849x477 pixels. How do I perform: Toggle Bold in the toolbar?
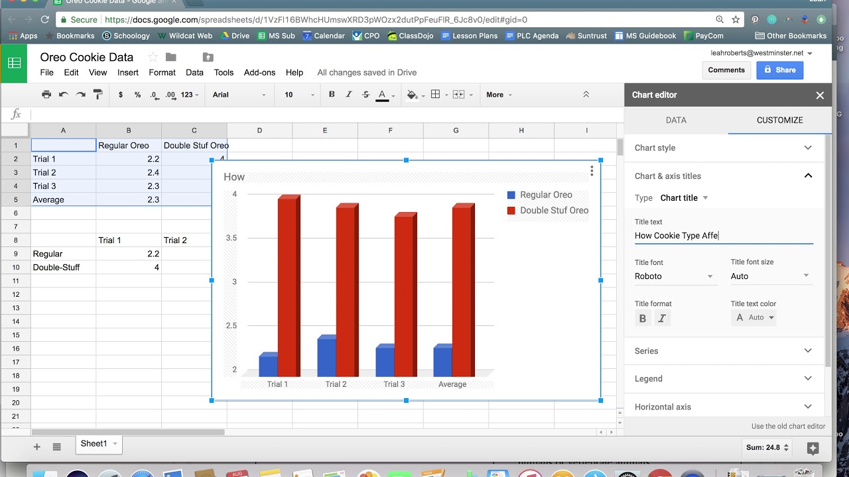point(332,95)
